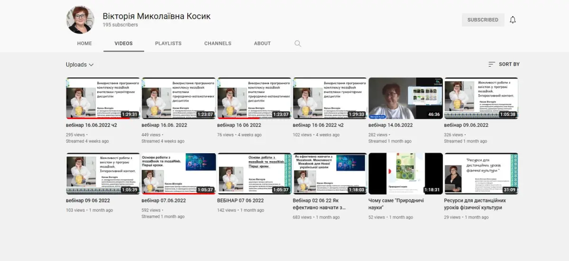This screenshot has width=569, height=261.
Task: Open the SORT BY menu
Action: [x=504, y=64]
